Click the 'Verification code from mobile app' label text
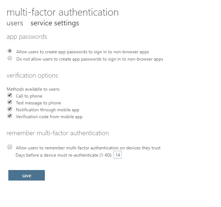The image size is (221, 207). pyautogui.click(x=49, y=117)
